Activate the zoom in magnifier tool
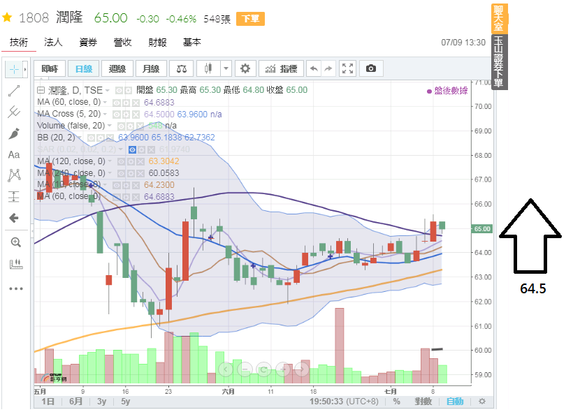 (x=15, y=242)
